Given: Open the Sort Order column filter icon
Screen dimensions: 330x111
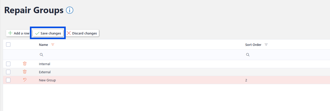Looking at the screenshot, I should pos(266,45).
